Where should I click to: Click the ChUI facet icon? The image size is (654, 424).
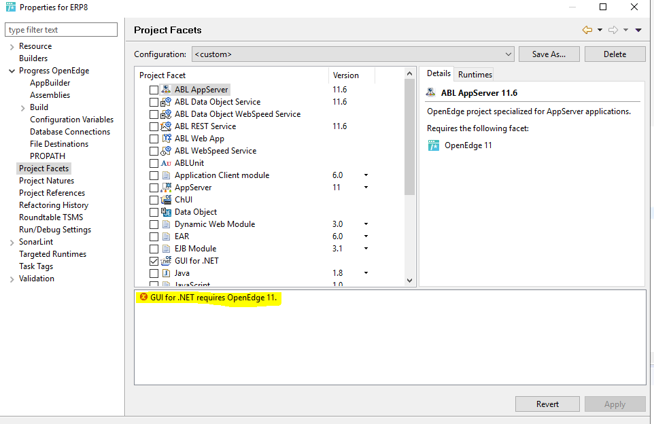click(166, 199)
